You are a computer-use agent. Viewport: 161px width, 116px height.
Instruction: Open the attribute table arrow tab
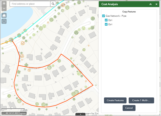(80, 114)
